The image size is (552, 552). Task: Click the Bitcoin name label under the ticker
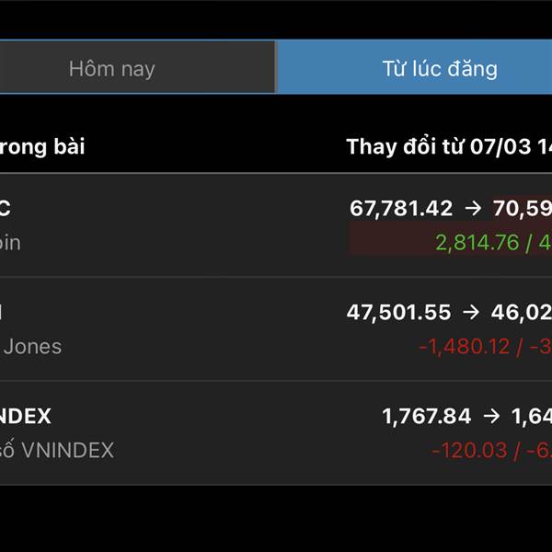click(10, 243)
